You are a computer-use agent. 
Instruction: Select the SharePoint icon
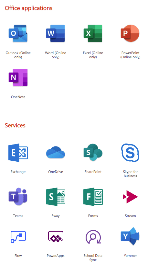93,153
